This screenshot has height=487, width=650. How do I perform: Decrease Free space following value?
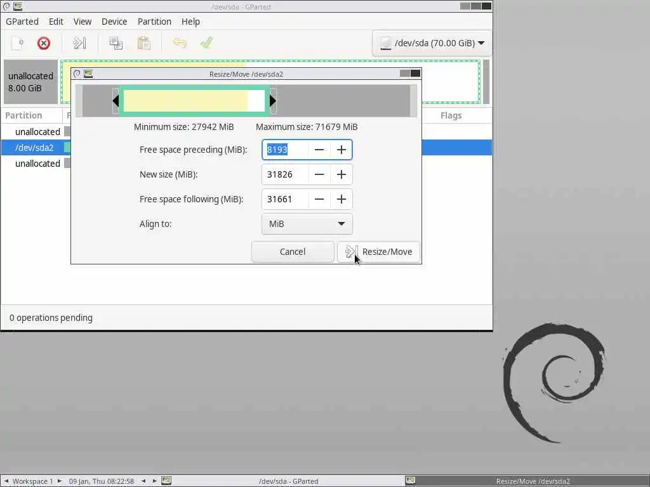(319, 199)
